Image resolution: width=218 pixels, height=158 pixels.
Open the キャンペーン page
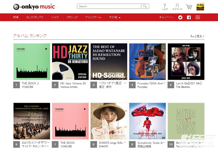[x=166, y=17]
